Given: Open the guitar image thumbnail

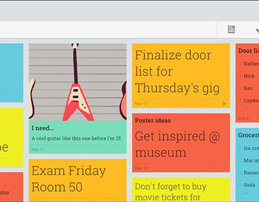Looking at the screenshot, I should (78, 82).
